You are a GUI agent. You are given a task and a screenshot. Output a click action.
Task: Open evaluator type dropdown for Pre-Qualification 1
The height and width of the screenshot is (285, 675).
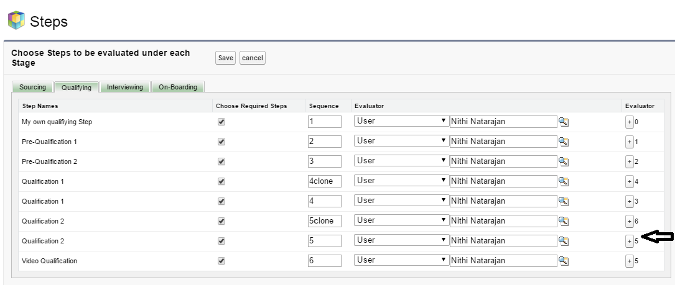click(401, 142)
